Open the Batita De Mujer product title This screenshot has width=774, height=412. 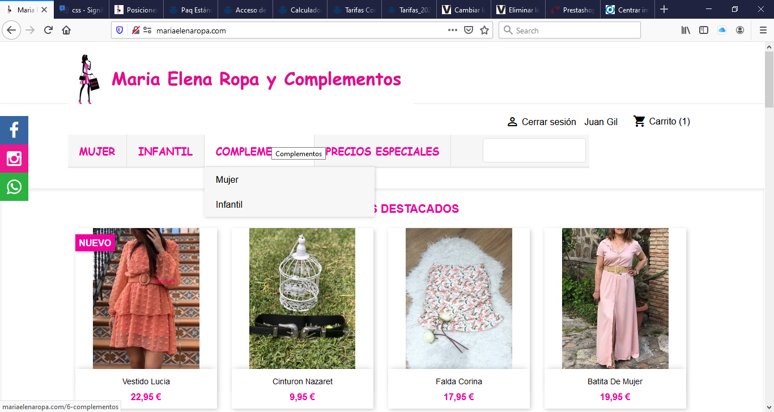click(615, 381)
